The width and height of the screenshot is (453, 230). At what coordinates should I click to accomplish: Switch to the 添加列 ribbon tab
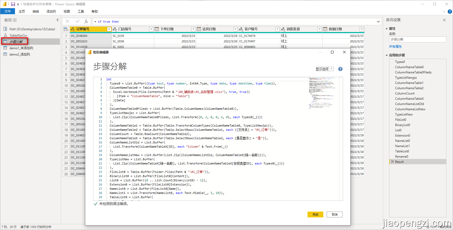pyautogui.click(x=51, y=11)
